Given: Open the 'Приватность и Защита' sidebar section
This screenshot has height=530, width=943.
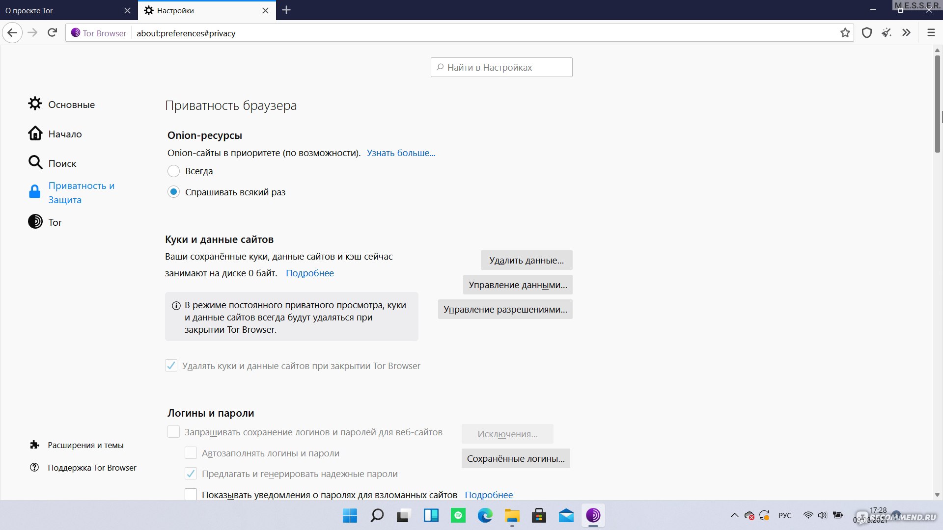Looking at the screenshot, I should [81, 192].
